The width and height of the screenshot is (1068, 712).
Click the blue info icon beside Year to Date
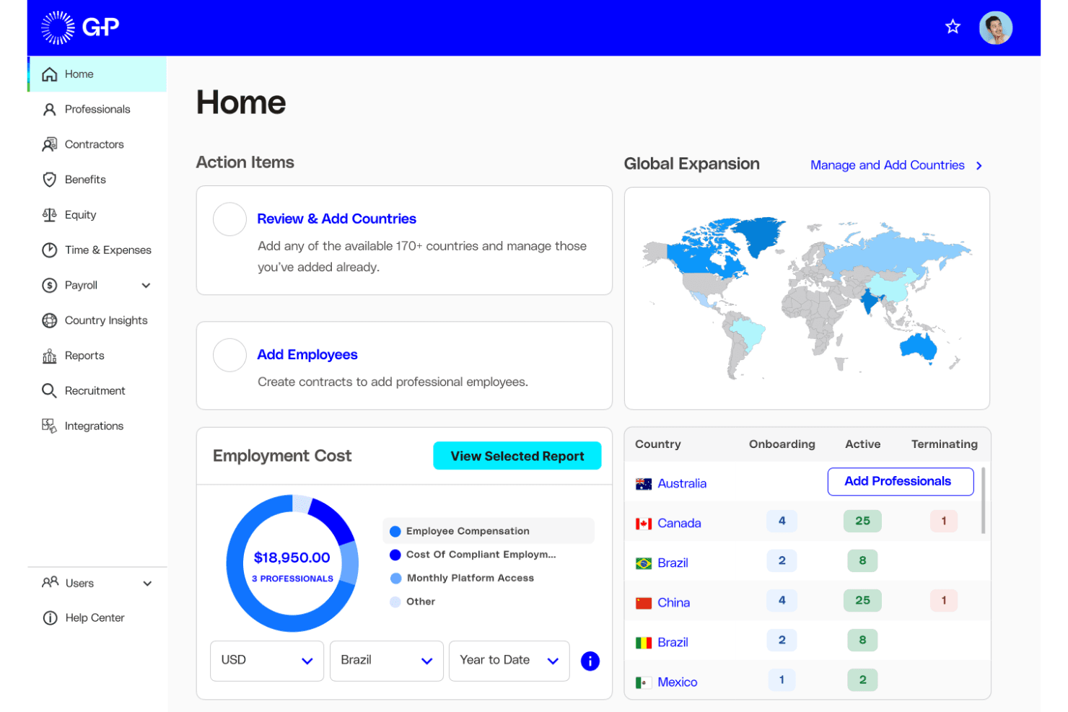590,661
